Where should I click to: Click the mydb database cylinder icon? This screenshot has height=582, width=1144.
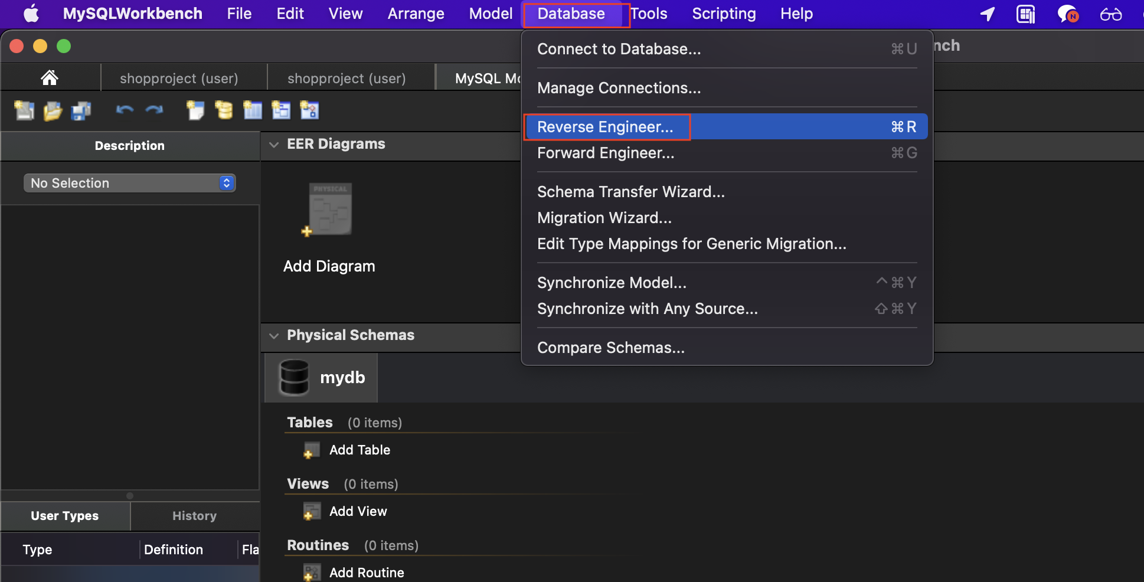pyautogui.click(x=294, y=377)
